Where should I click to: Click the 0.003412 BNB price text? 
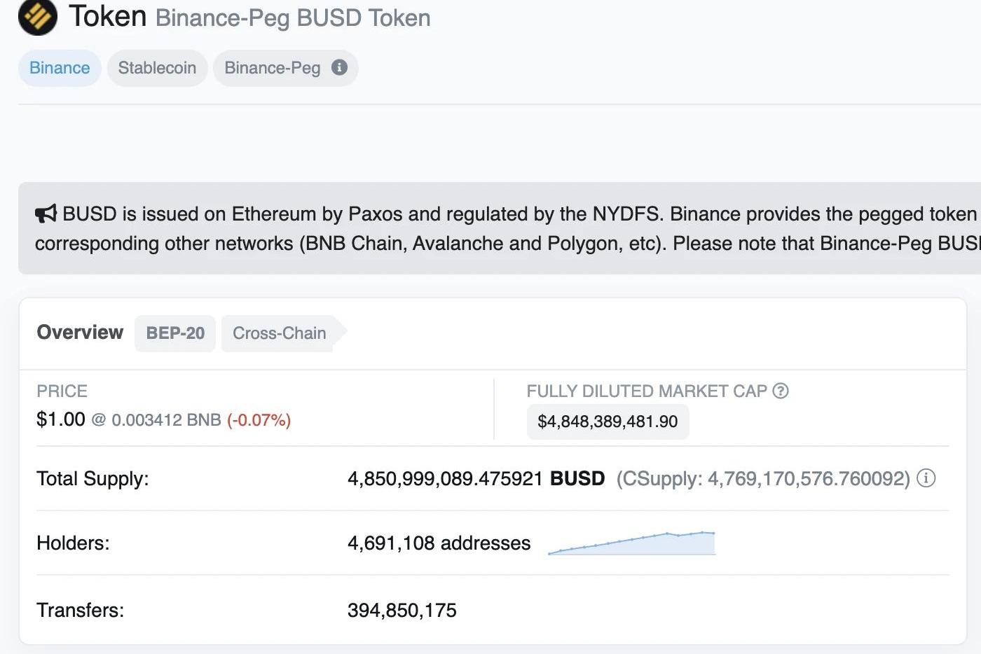point(166,420)
